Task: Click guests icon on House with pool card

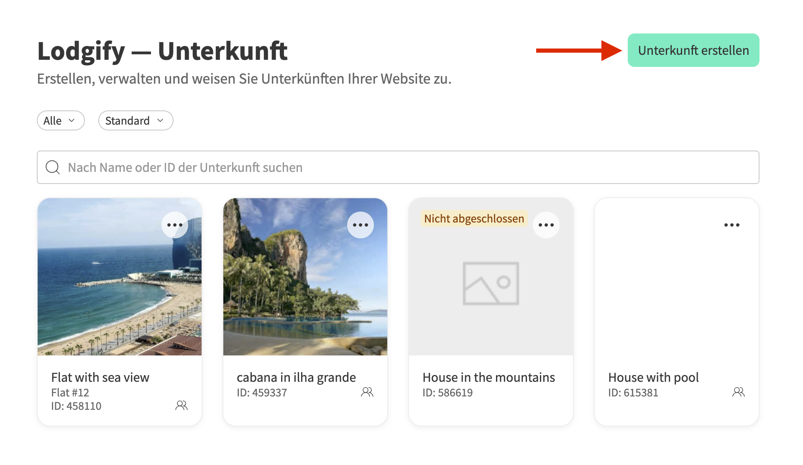Action: (738, 392)
